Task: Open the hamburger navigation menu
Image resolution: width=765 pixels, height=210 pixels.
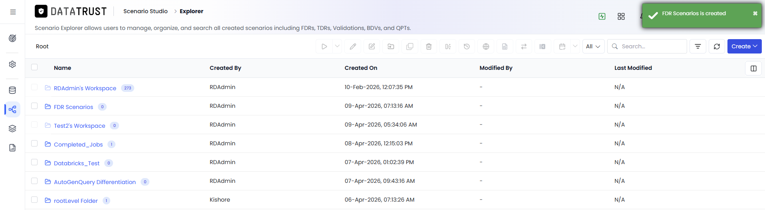Action: click(x=13, y=12)
